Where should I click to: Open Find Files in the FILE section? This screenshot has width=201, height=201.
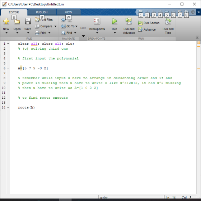pyautogui.click(x=44, y=19)
